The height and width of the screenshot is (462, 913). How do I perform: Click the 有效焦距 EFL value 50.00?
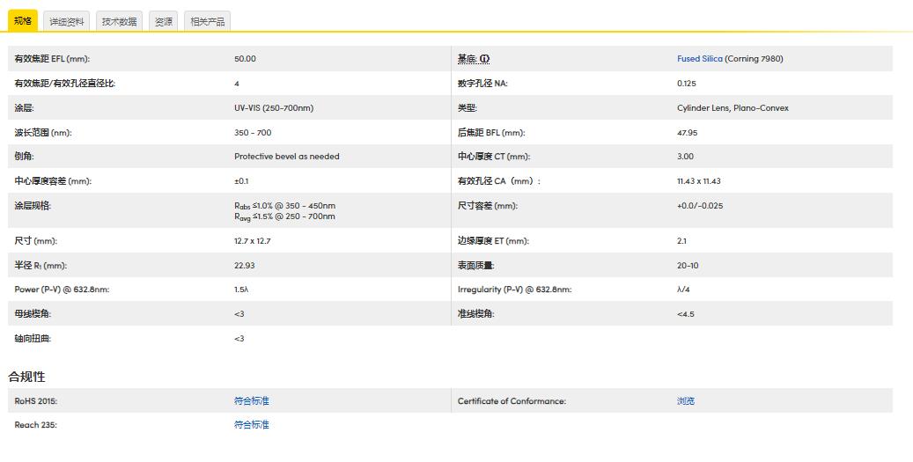pos(245,59)
